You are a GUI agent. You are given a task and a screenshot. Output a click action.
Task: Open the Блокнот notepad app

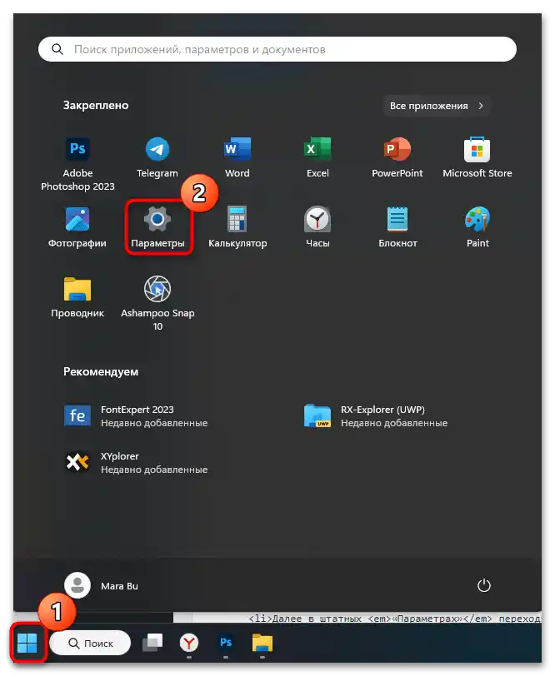(397, 227)
